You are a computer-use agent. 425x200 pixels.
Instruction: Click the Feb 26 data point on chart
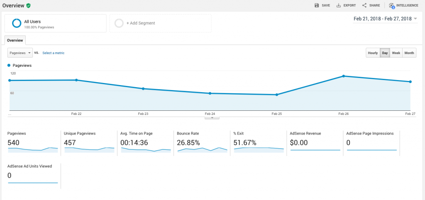click(343, 76)
